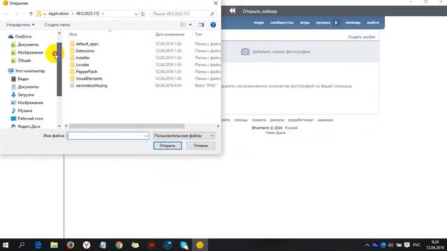Click the Открыть button

(x=168, y=146)
